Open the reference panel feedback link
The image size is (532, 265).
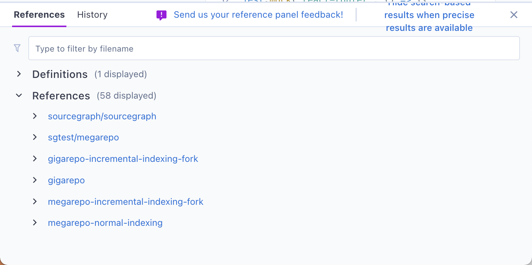258,15
